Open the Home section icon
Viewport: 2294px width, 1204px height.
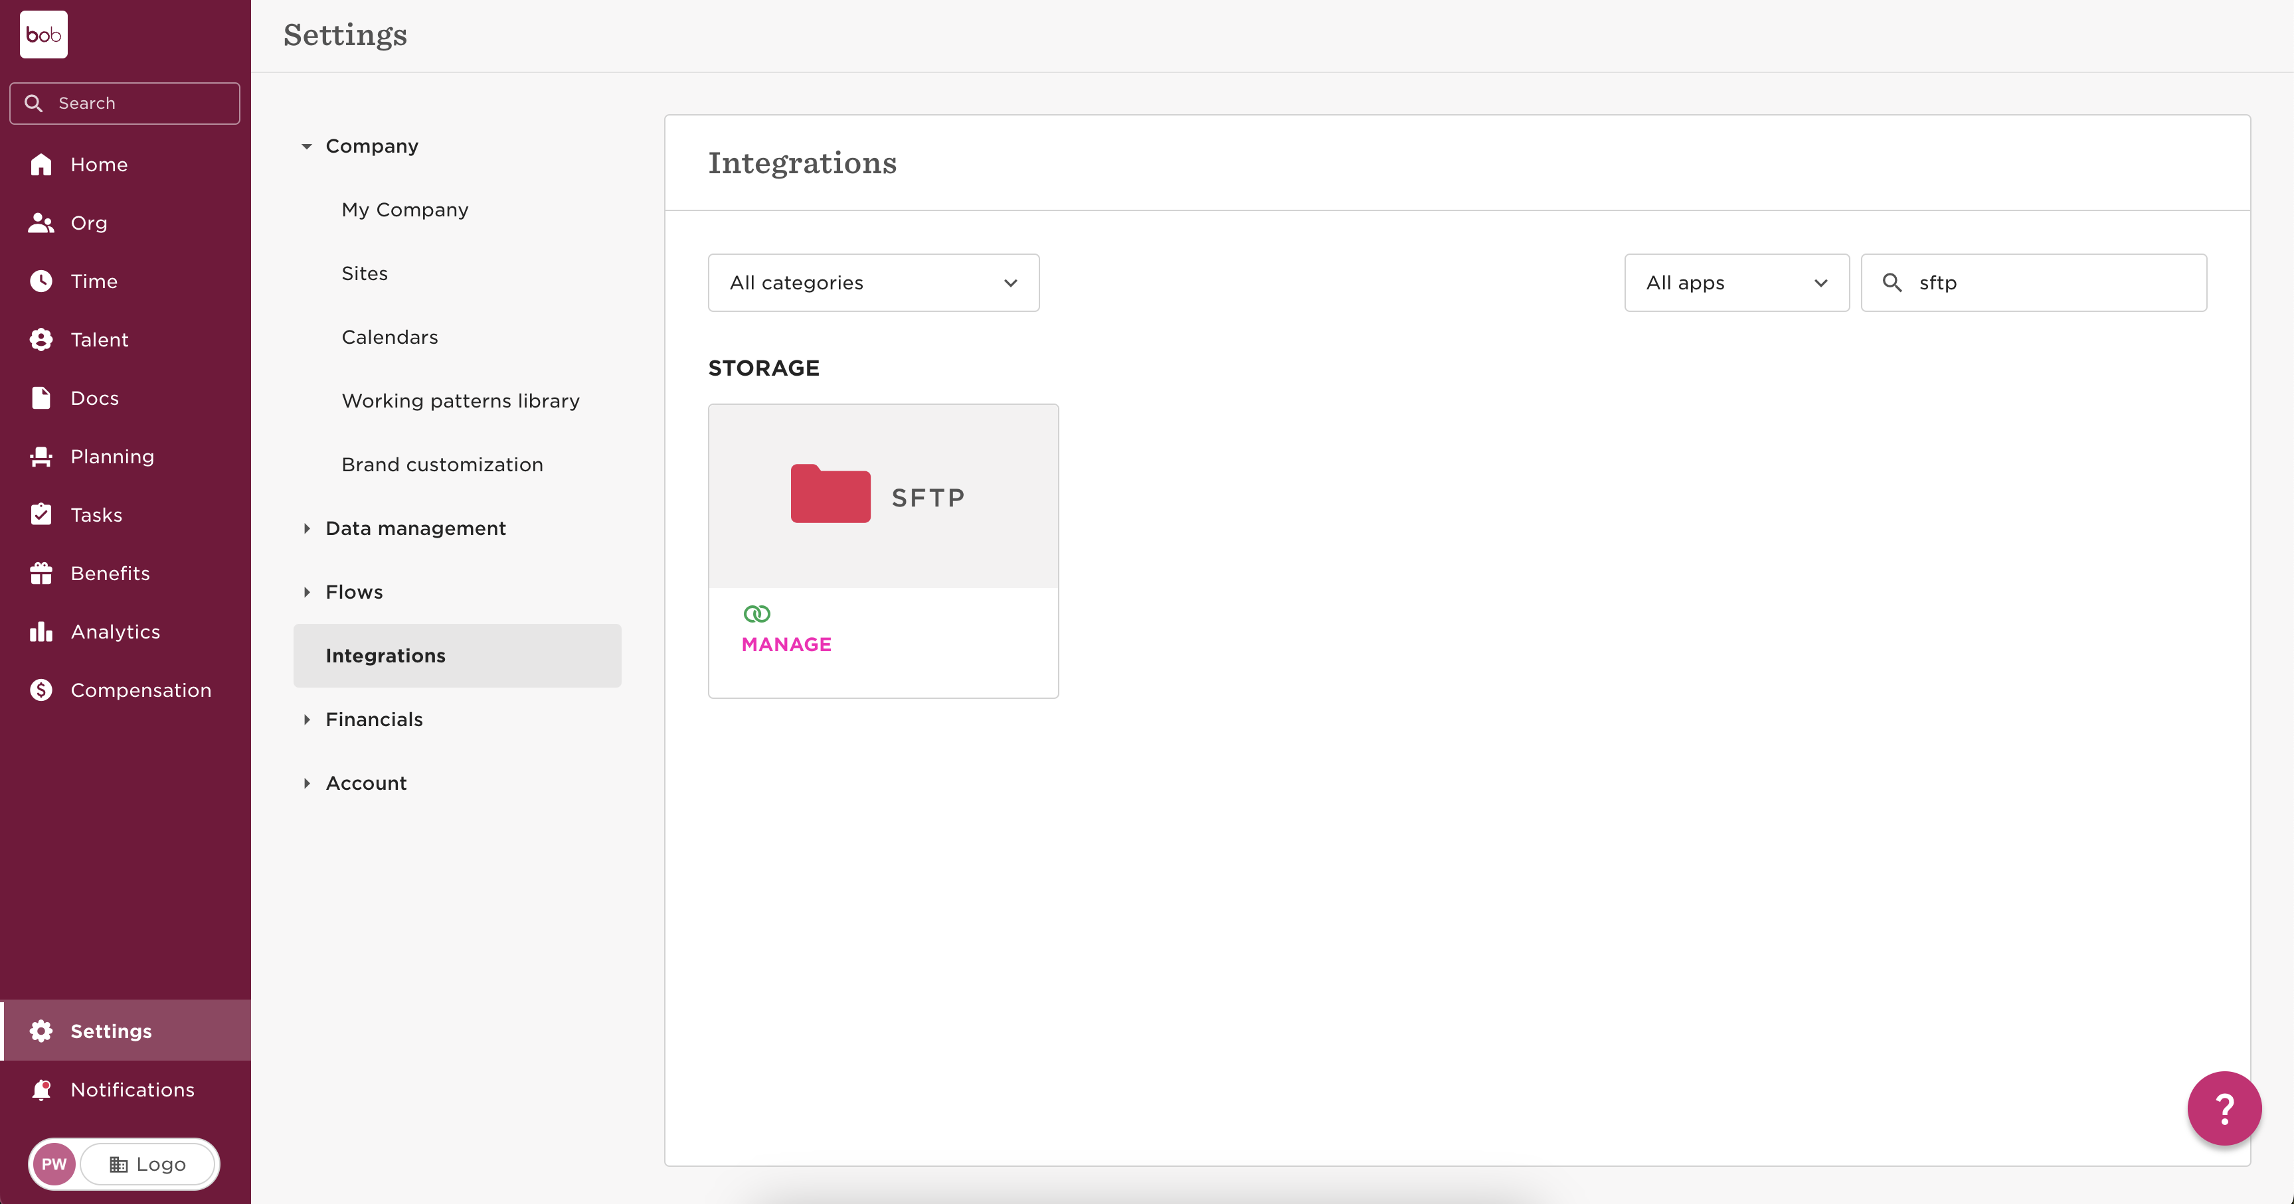[x=41, y=165]
